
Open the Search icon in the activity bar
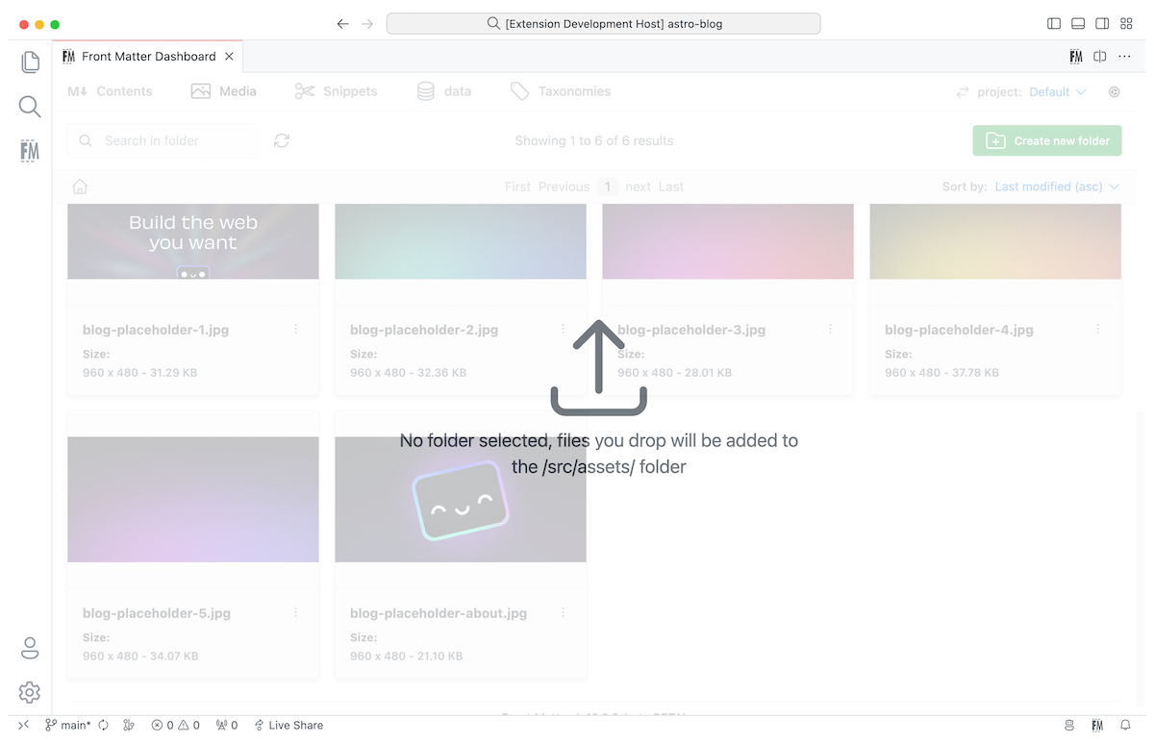click(29, 106)
